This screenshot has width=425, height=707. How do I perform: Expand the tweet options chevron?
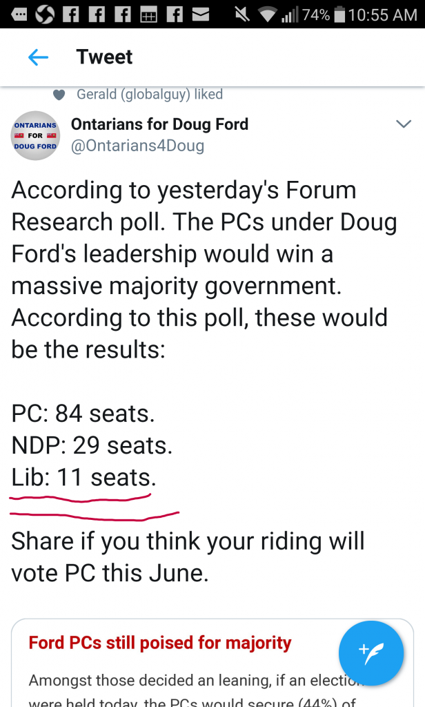403,124
